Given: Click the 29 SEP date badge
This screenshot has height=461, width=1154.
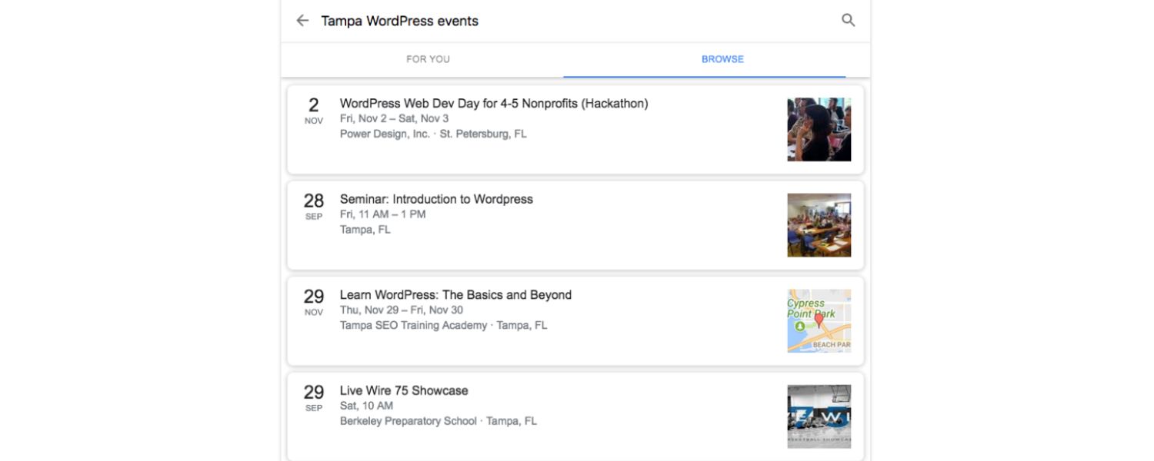Looking at the screenshot, I should coord(314,398).
